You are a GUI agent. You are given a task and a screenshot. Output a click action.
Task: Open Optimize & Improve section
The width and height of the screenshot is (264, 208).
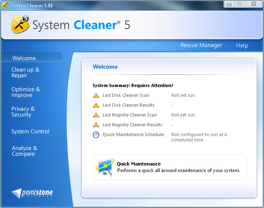click(x=26, y=92)
